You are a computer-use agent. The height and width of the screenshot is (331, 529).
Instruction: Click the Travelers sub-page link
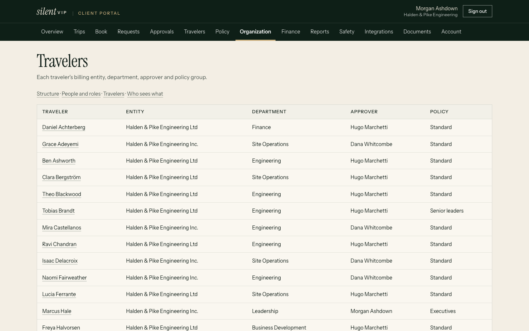click(114, 94)
